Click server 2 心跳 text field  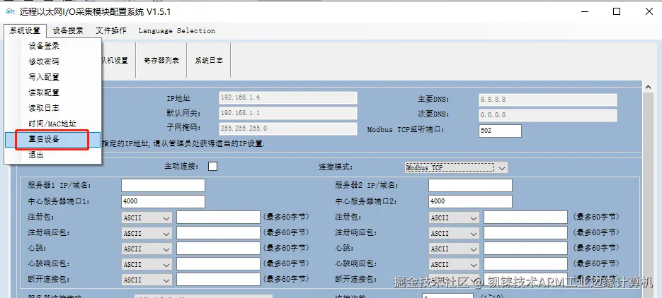525,249
